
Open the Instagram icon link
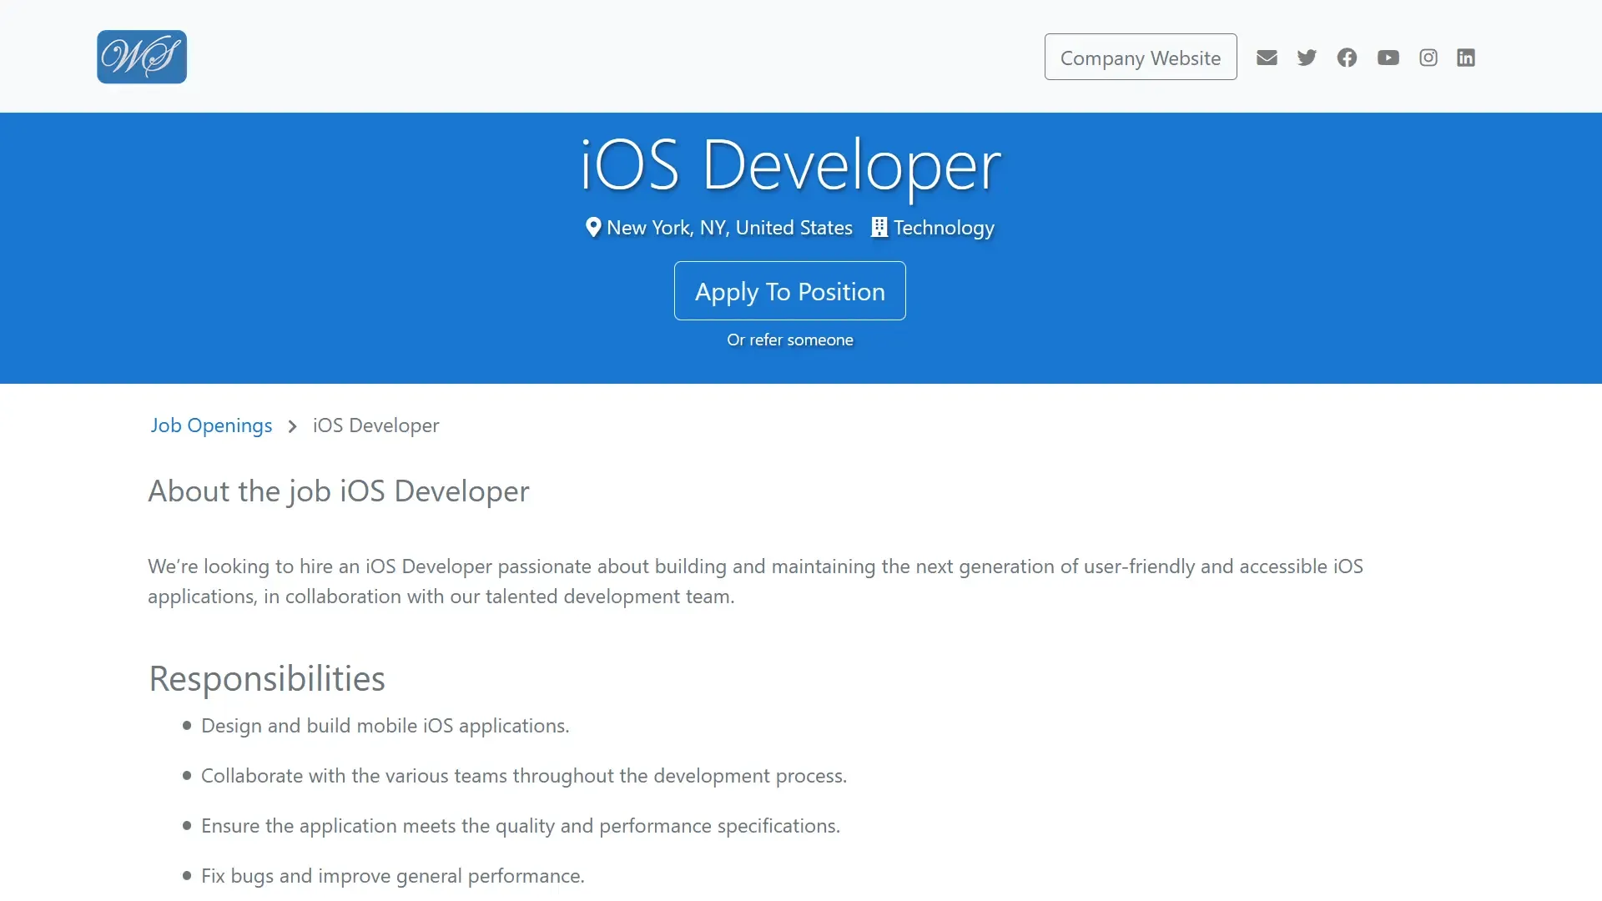1428,58
